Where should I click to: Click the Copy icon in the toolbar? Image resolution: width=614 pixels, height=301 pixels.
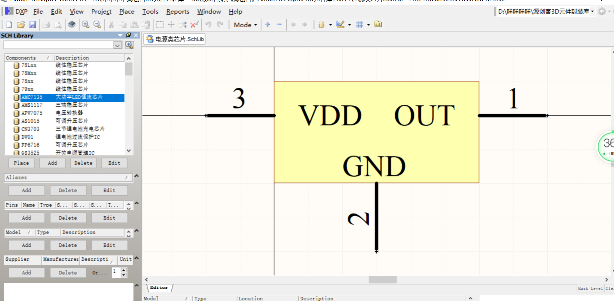click(x=123, y=25)
